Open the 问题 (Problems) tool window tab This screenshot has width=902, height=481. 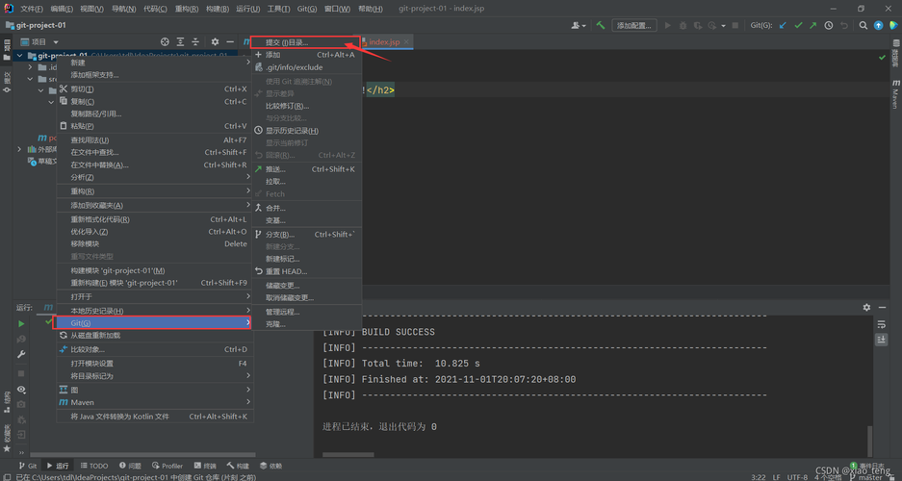130,466
